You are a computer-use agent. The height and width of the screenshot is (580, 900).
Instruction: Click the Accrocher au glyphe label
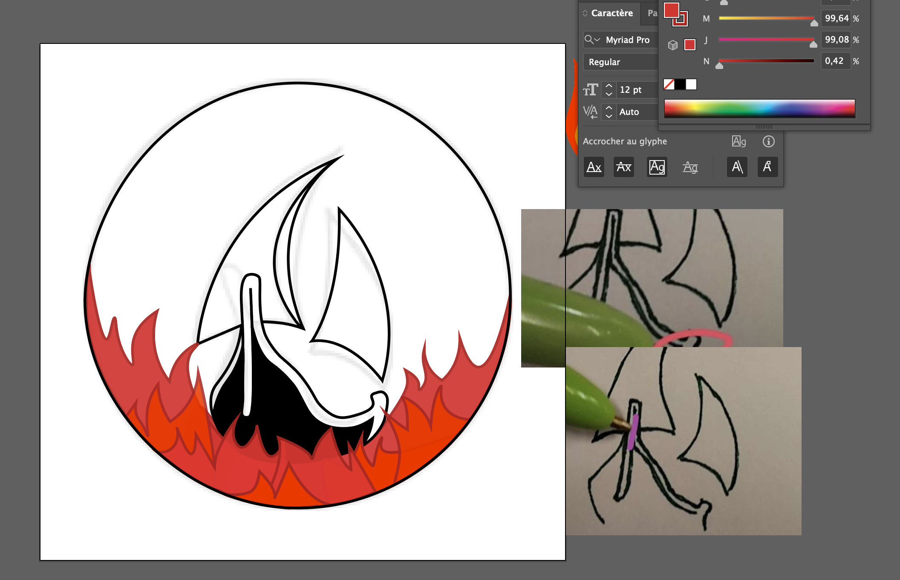click(x=625, y=141)
